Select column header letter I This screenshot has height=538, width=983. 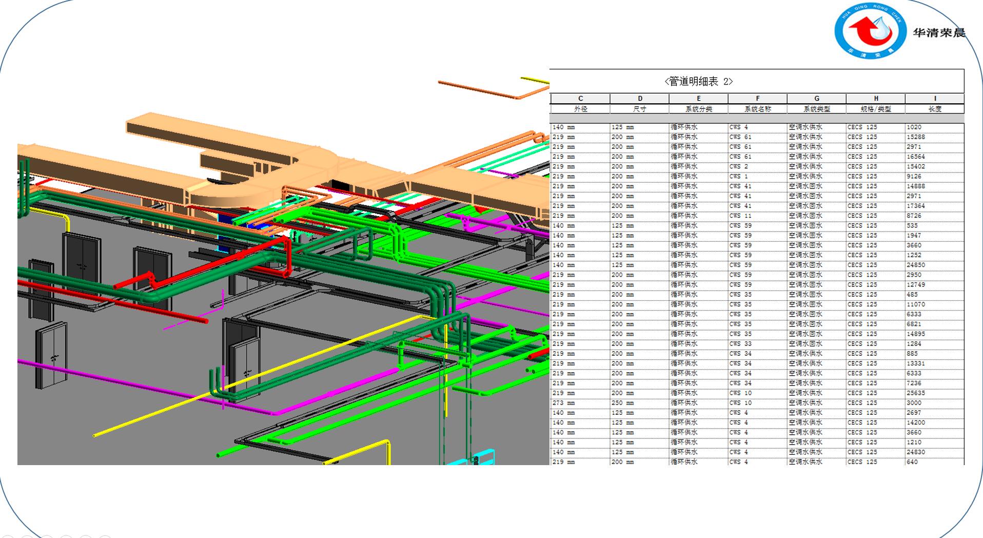pyautogui.click(x=935, y=99)
